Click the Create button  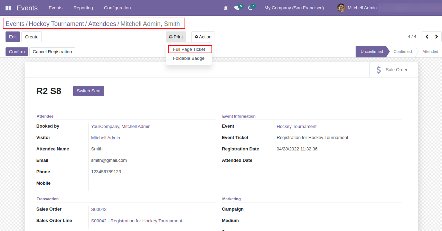[x=32, y=37]
